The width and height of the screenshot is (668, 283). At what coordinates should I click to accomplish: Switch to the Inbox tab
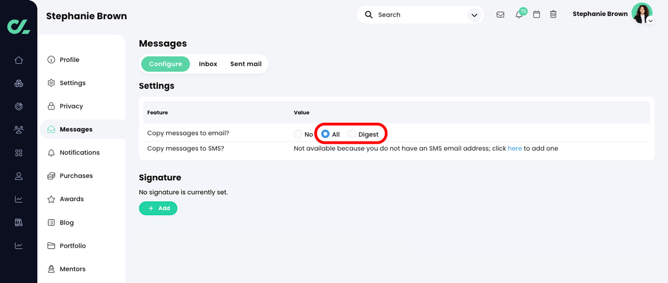[208, 64]
